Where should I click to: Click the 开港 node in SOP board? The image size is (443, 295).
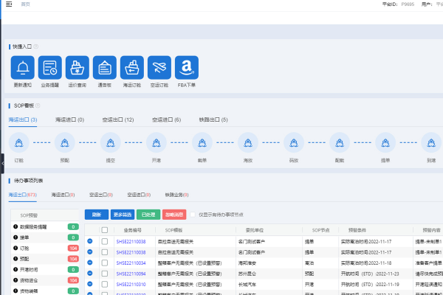point(156,142)
